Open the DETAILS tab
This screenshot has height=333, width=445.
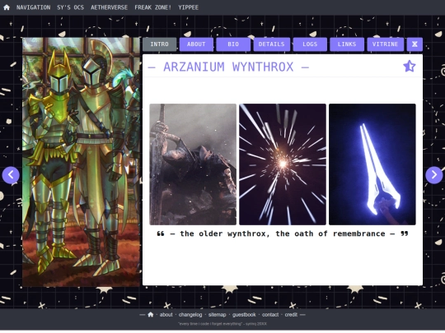pos(272,44)
